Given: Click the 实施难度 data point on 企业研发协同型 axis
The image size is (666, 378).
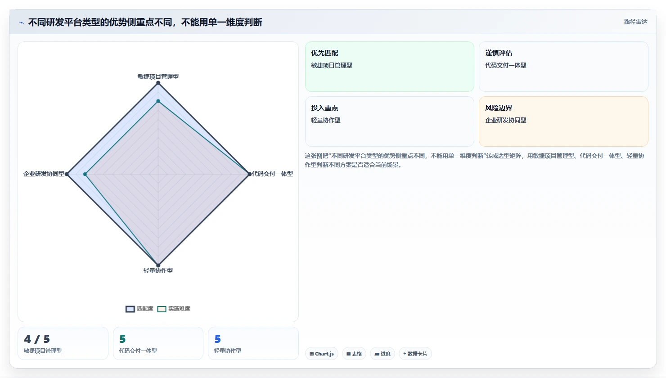Looking at the screenshot, I should pyautogui.click(x=85, y=174).
